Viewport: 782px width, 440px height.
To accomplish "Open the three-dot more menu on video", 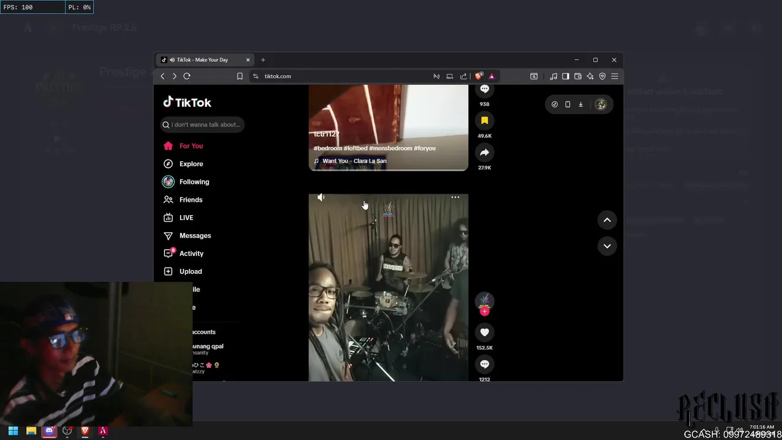I will (455, 197).
